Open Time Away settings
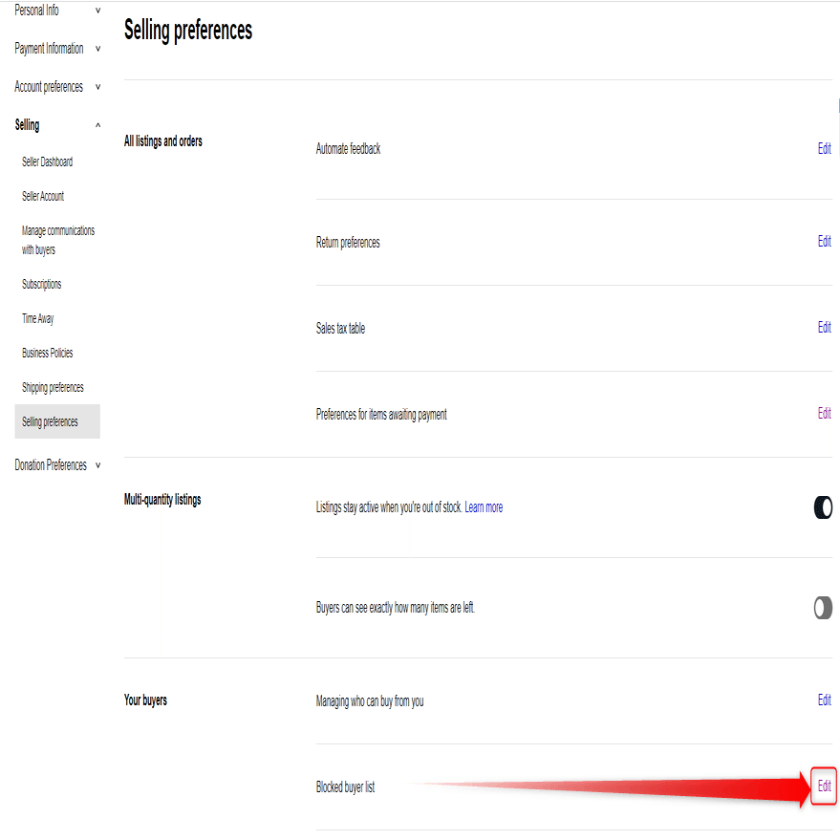The width and height of the screenshot is (840, 840). pyautogui.click(x=37, y=318)
